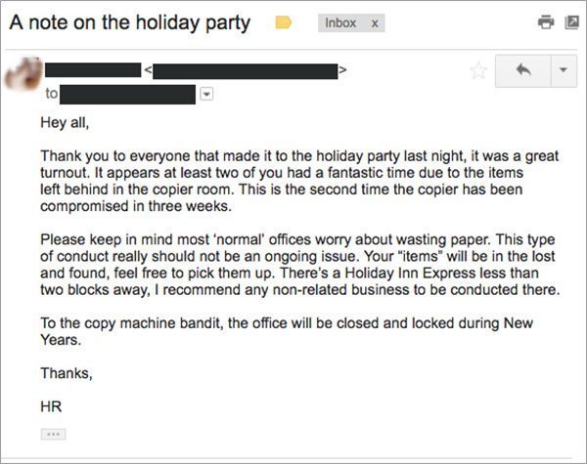Click the "Hey all," greeting line
The height and width of the screenshot is (464, 587).
[69, 123]
